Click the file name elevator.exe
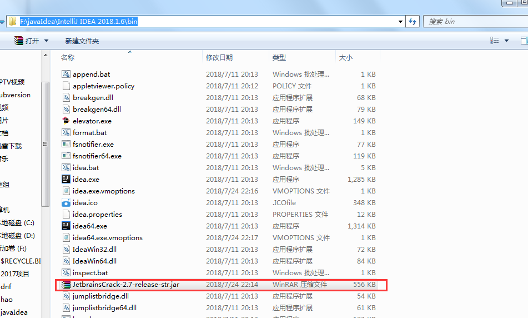Image resolution: width=528 pixels, height=318 pixels. coord(92,121)
